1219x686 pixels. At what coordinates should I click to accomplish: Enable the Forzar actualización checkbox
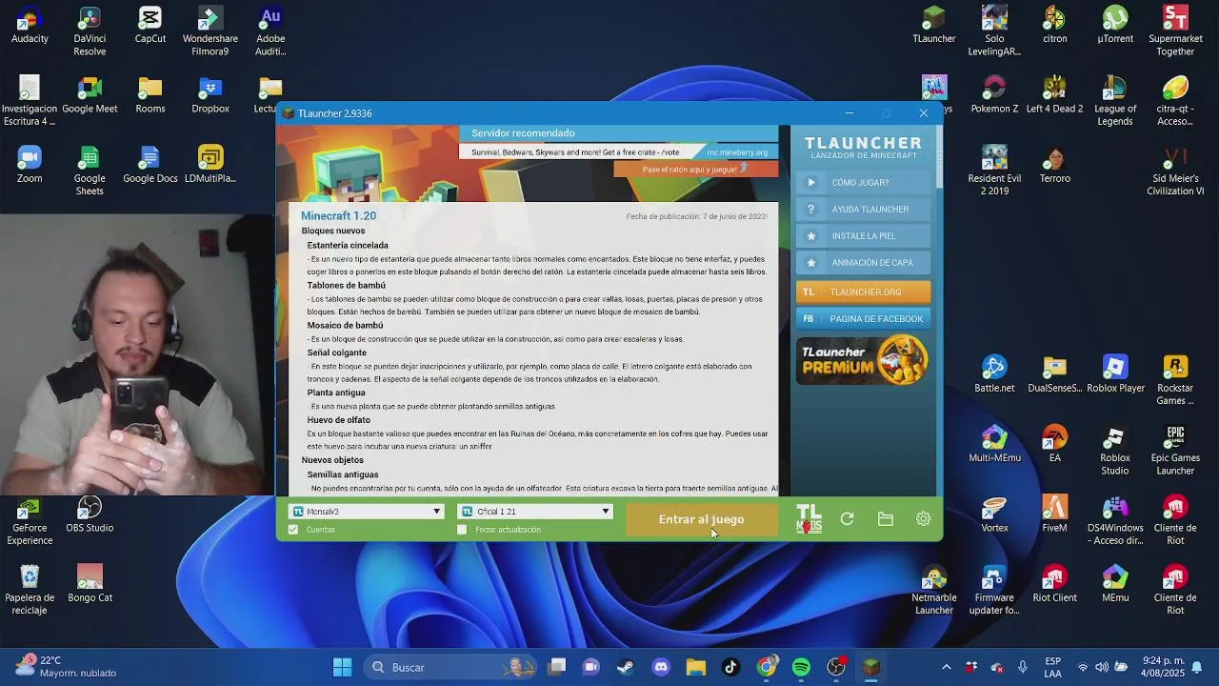(x=462, y=530)
